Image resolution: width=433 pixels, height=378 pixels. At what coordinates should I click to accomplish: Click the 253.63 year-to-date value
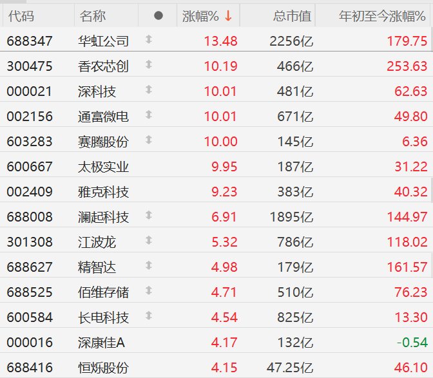click(407, 66)
